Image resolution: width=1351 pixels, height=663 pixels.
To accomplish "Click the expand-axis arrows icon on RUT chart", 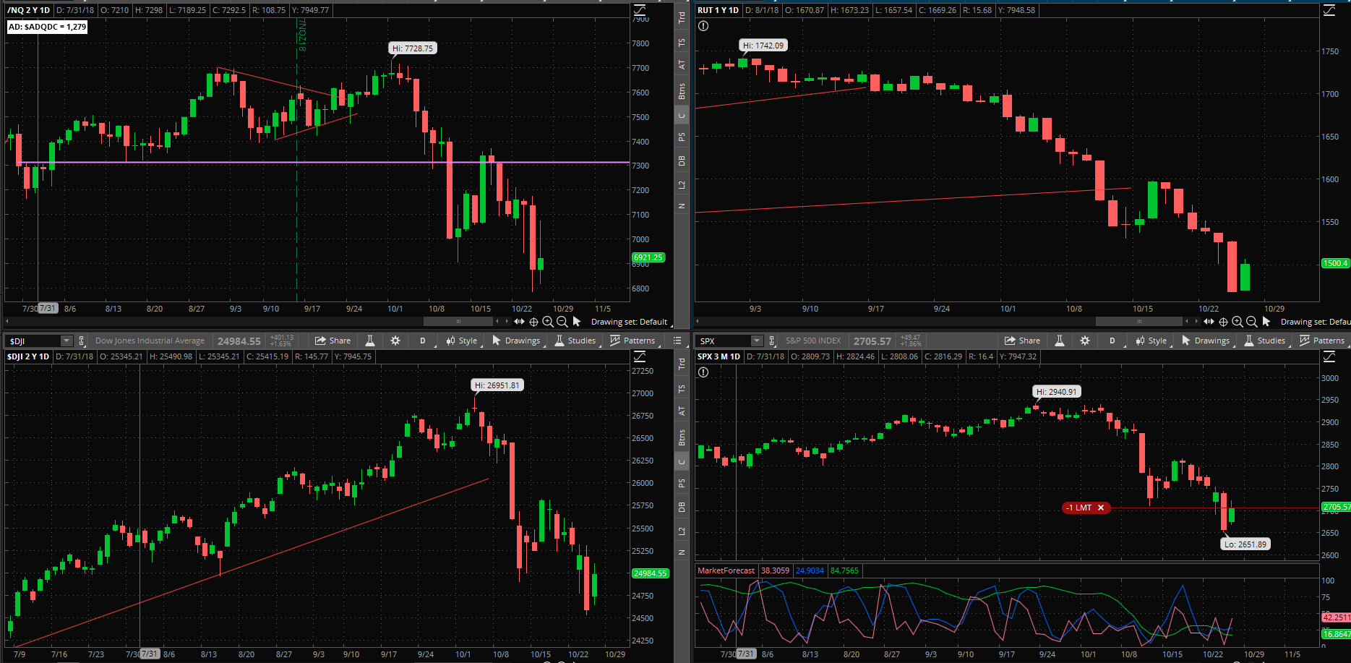I will [1209, 322].
